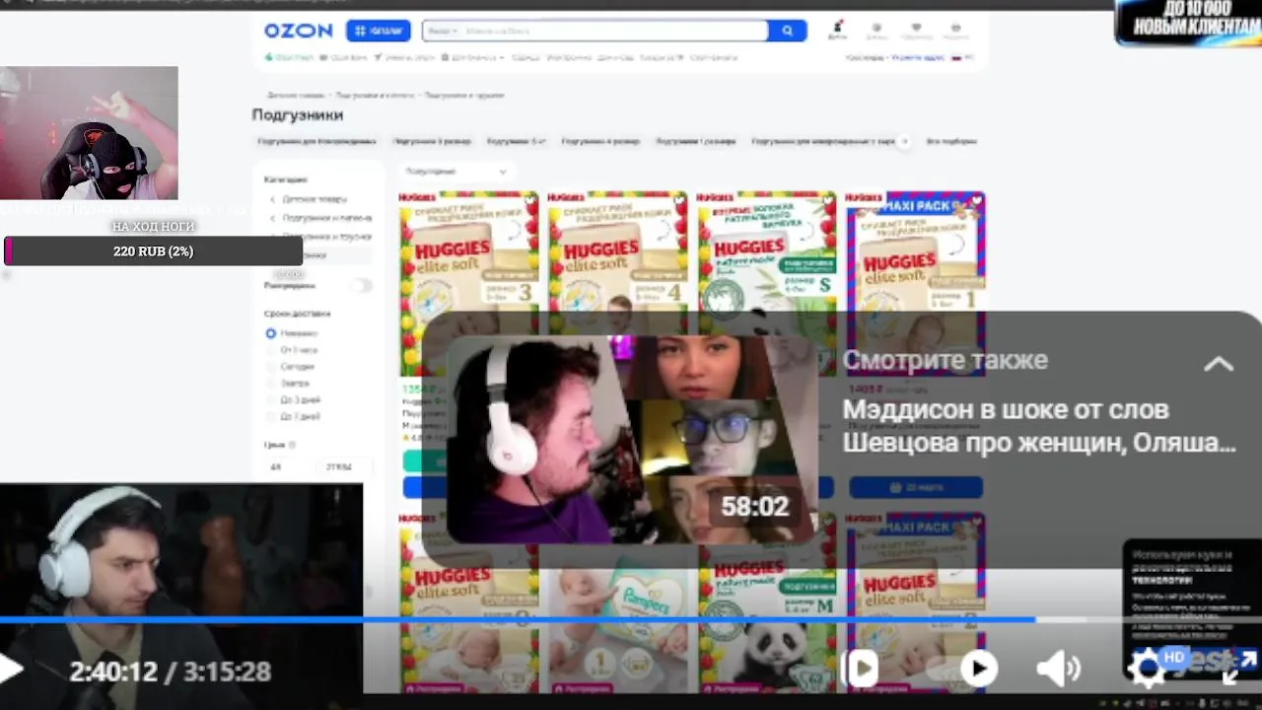
Task: Play the video with the bottom-left play button
Action: click(12, 671)
